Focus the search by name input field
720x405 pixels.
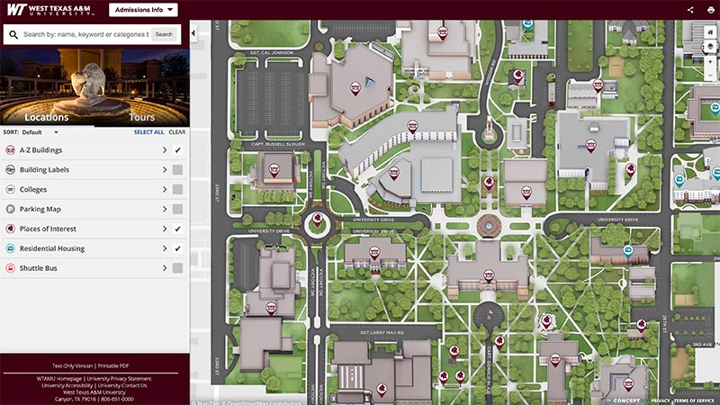point(85,34)
